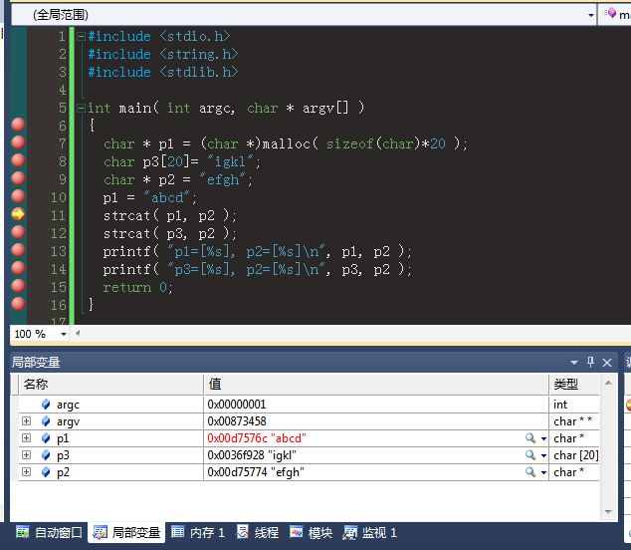This screenshot has height=550, width=631.
Task: Open visualizer dropdown arrow for p2
Action: coord(543,472)
